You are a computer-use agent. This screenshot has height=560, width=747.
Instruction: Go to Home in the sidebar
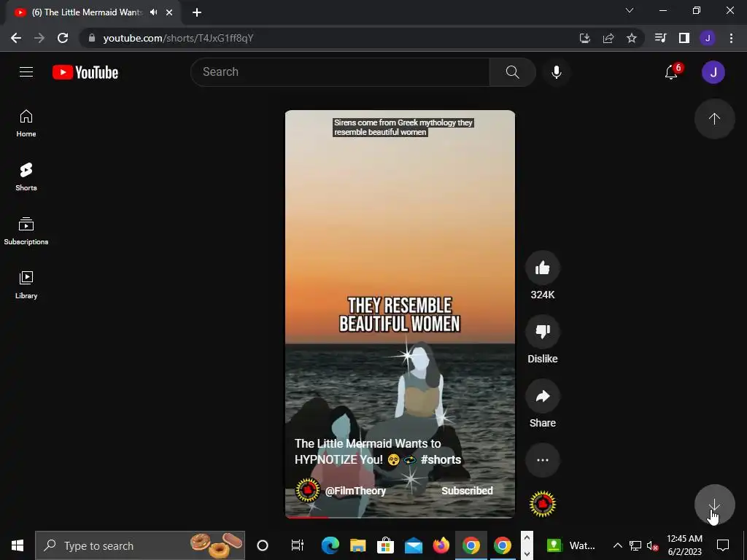coord(26,123)
